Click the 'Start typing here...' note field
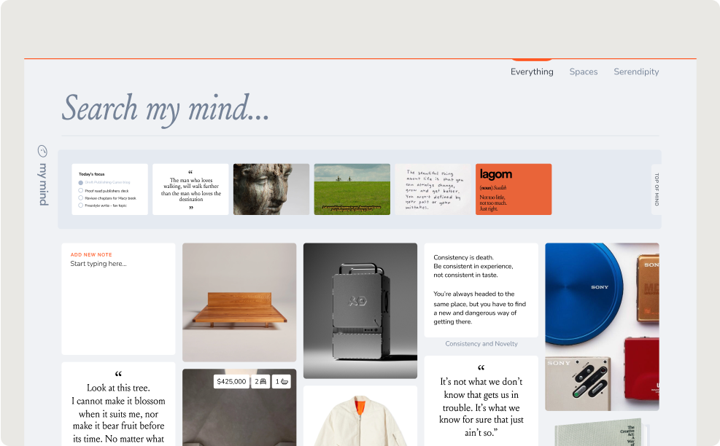Screen dimensions: 720x446 pos(118,299)
